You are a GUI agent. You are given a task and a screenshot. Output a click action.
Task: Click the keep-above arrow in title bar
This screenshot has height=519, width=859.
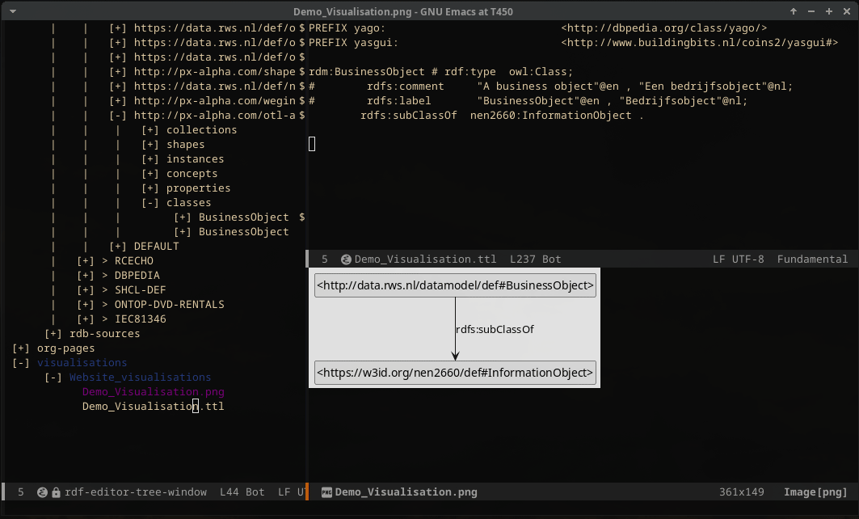point(794,11)
